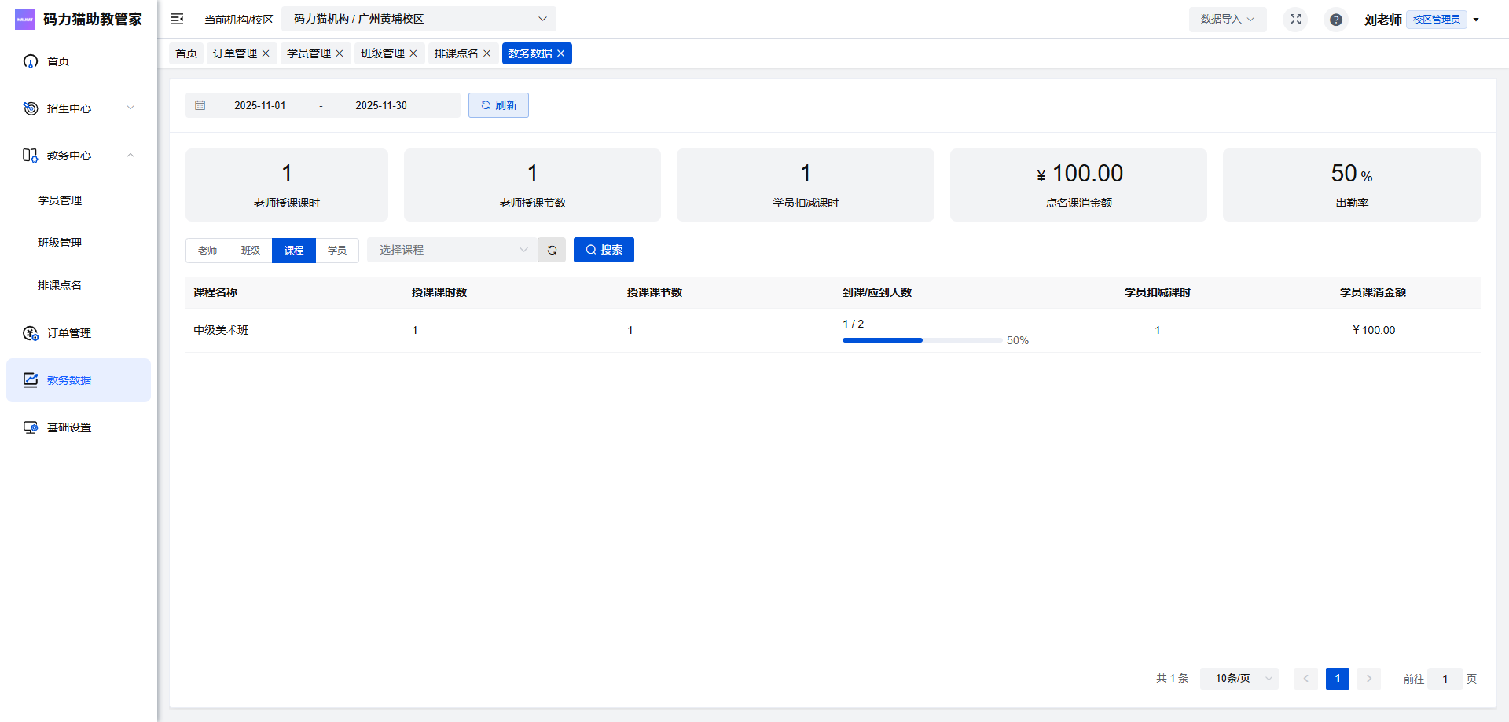Toggle fullscreen mode icon

(x=1295, y=19)
